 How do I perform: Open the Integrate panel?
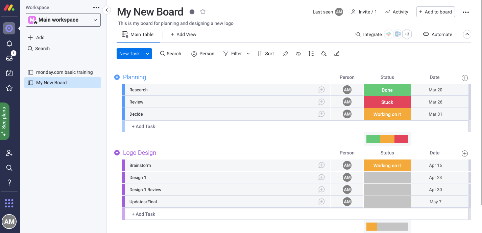click(368, 34)
